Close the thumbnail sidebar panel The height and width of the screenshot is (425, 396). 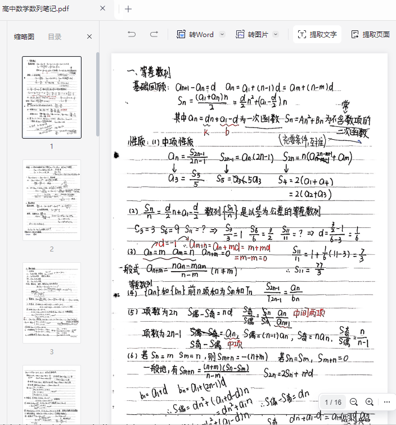tap(89, 36)
